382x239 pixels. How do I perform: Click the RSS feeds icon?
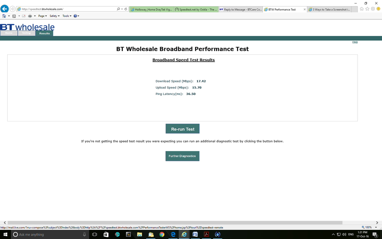click(14, 16)
